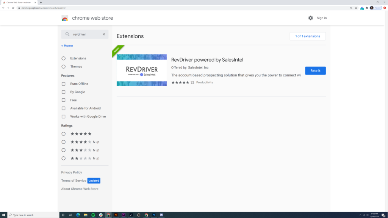Open the Privacy Policy link
The height and width of the screenshot is (218, 388).
(72, 172)
